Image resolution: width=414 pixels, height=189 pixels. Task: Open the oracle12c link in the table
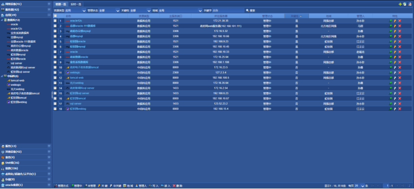click(x=76, y=20)
